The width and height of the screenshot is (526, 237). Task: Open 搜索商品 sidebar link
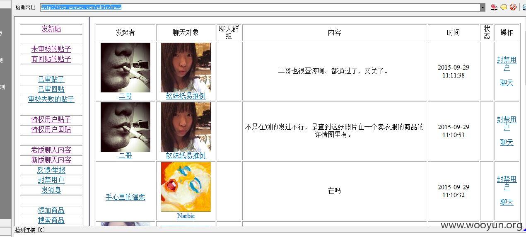pos(51,220)
